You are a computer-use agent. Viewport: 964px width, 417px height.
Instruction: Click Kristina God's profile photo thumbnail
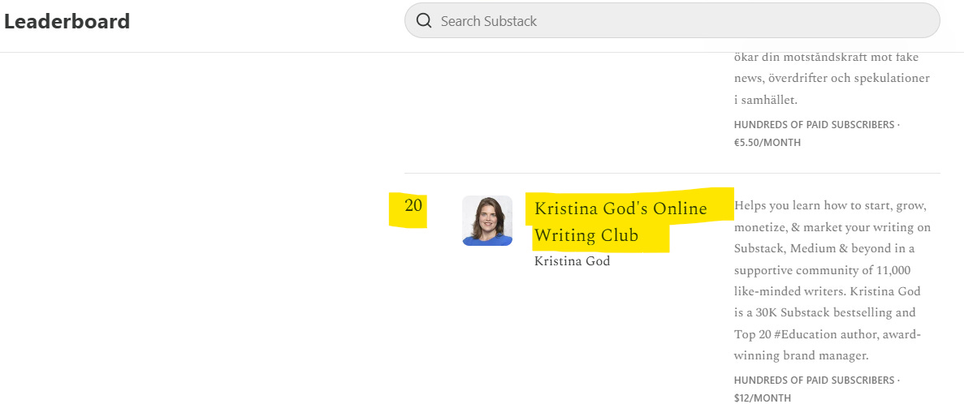487,221
